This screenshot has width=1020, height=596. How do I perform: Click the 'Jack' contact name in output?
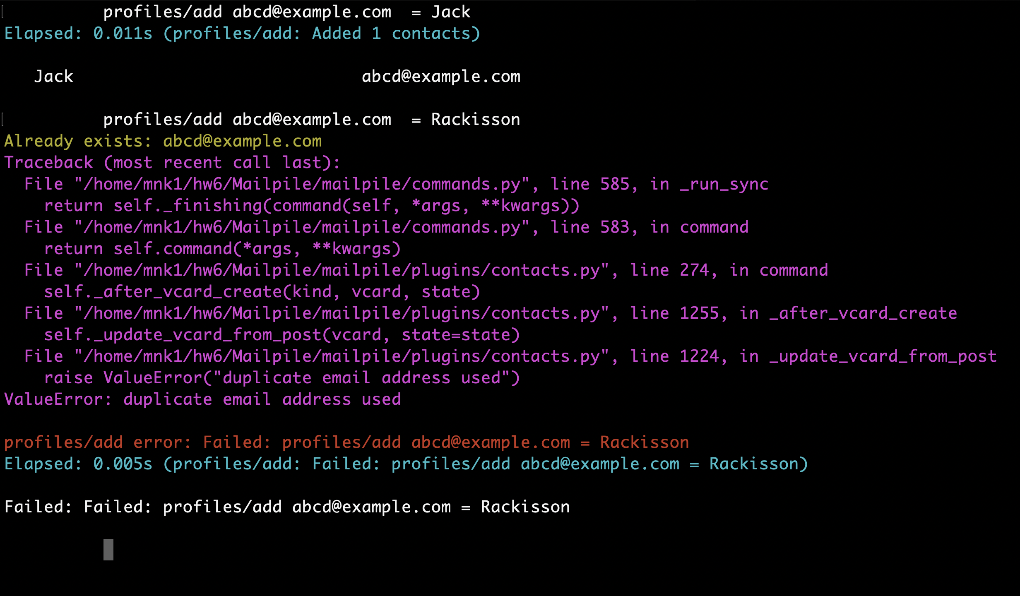click(x=54, y=77)
